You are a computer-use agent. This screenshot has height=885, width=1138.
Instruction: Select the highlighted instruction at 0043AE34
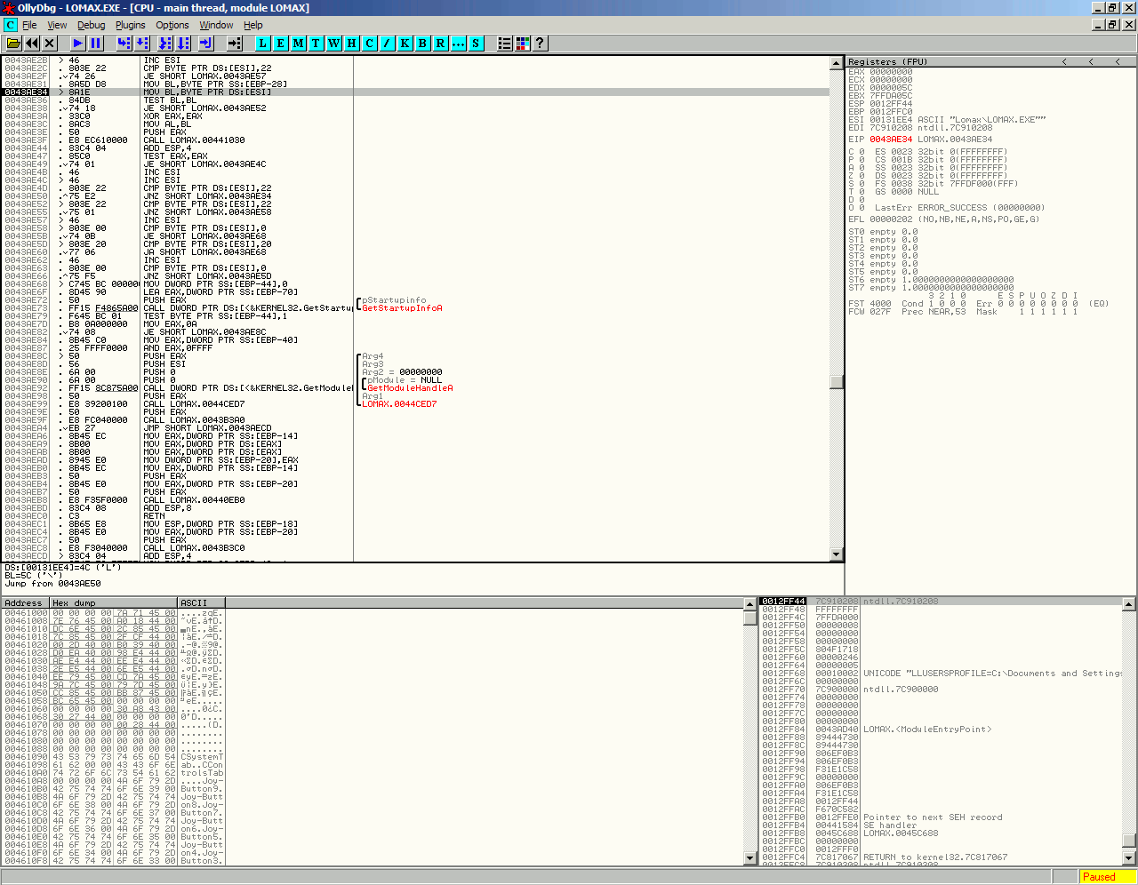tap(416, 92)
